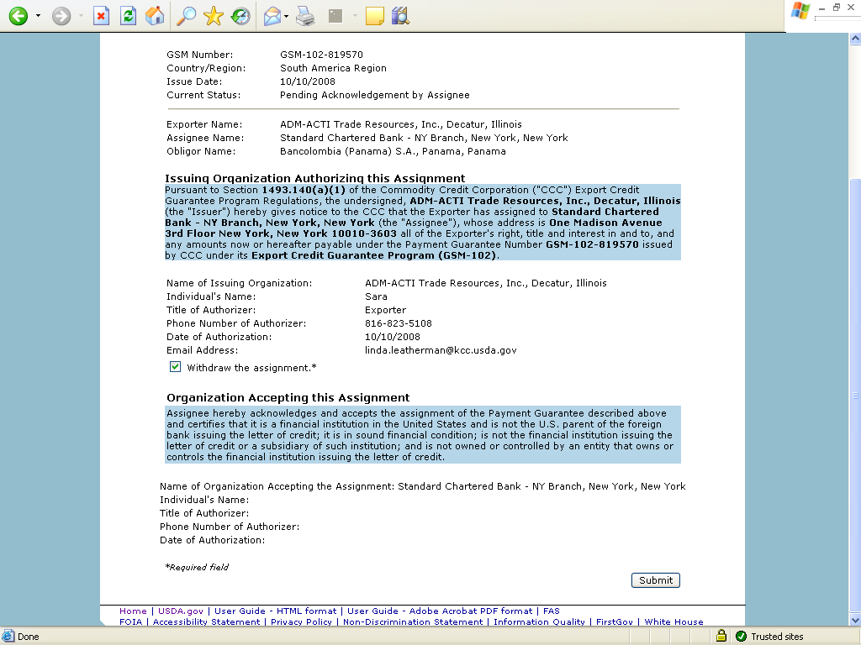The height and width of the screenshot is (645, 861).
Task: Open the Accessibility Statement link
Action: coord(207,622)
